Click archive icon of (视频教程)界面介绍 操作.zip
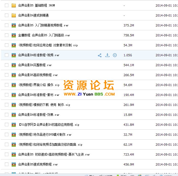Viewport: 178px width, 176px height. [14, 85]
